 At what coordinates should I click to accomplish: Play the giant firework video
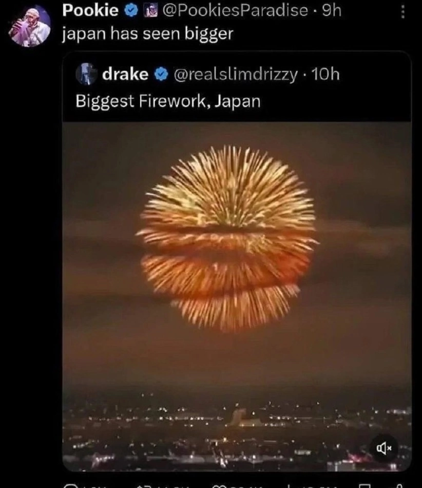(237, 296)
